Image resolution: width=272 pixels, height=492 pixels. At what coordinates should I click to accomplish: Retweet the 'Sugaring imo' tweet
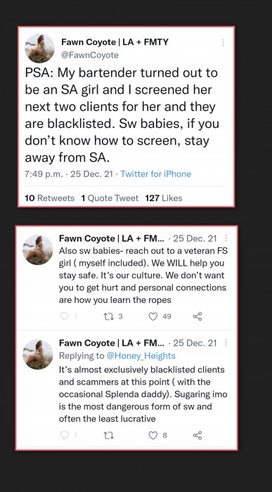(108, 435)
